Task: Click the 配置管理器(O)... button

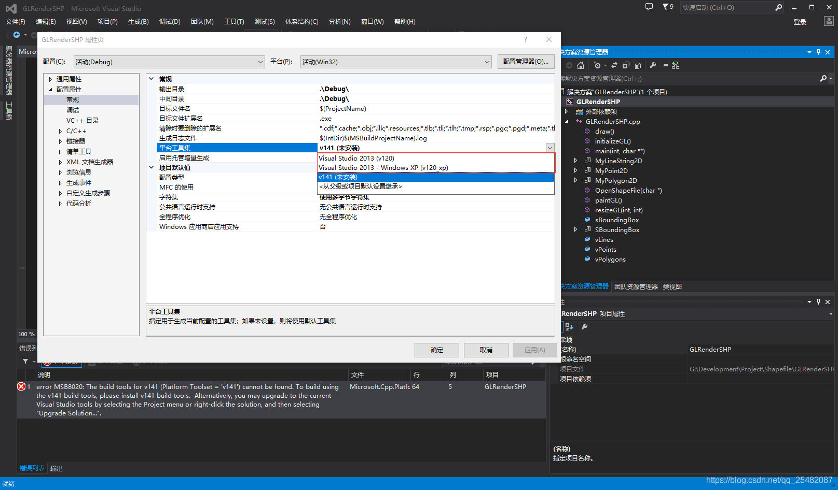Action: [x=526, y=62]
